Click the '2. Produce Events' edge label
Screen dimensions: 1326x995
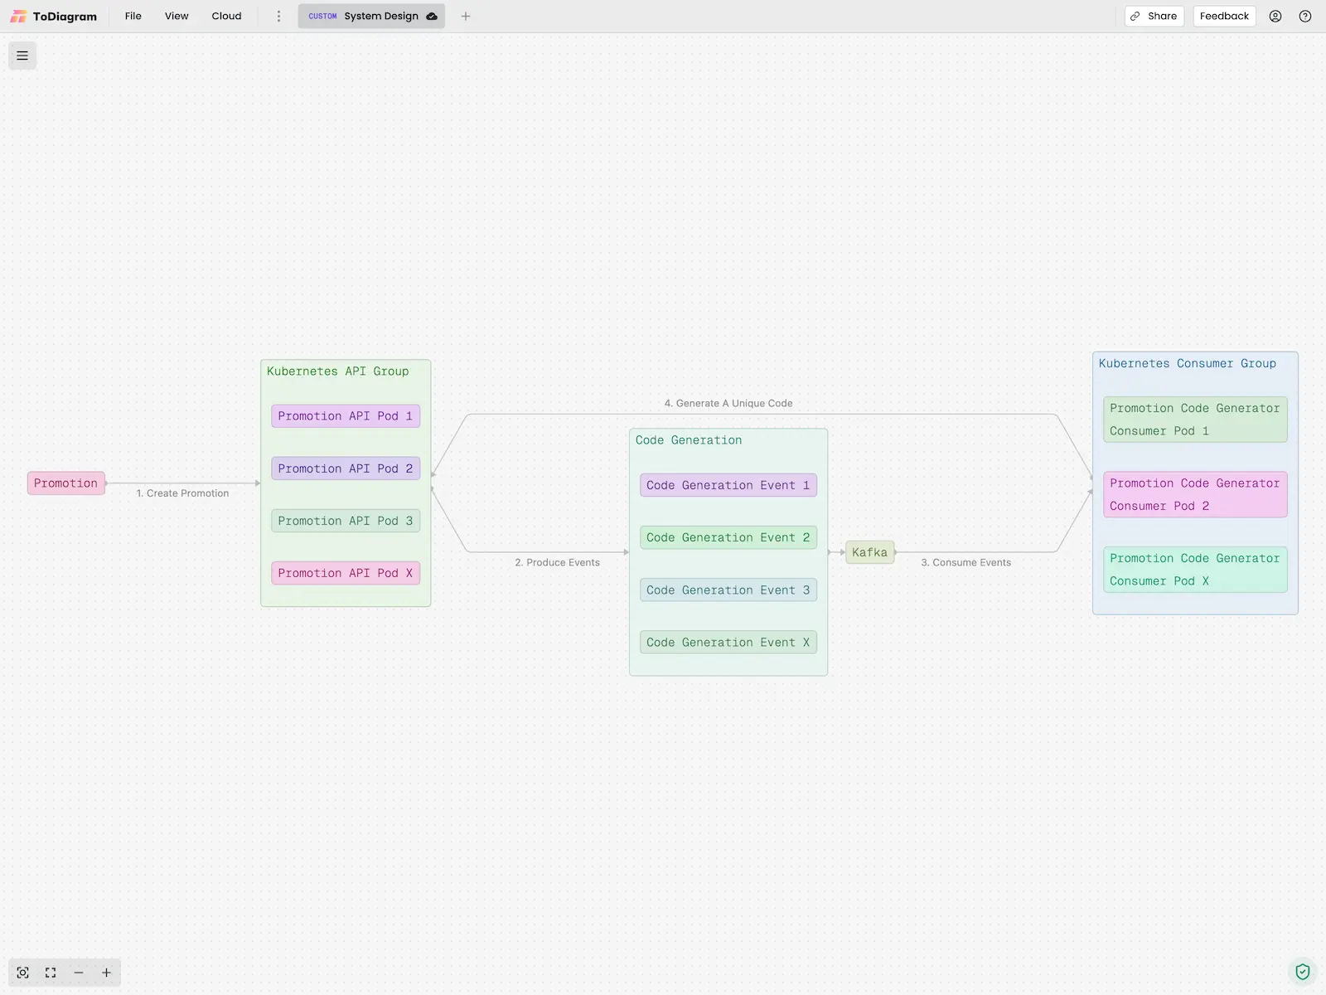[x=558, y=562]
